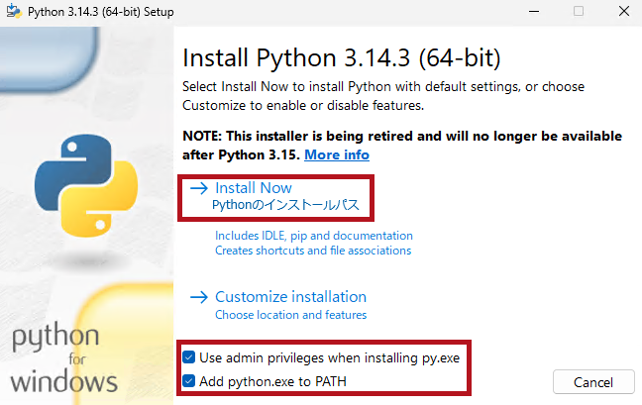Click the "Pythonのインストールパス" install path text
The width and height of the screenshot is (642, 405).
pos(285,206)
